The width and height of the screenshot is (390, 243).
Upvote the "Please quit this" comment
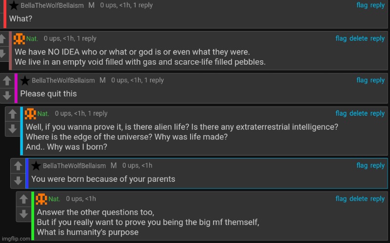(x=7, y=81)
